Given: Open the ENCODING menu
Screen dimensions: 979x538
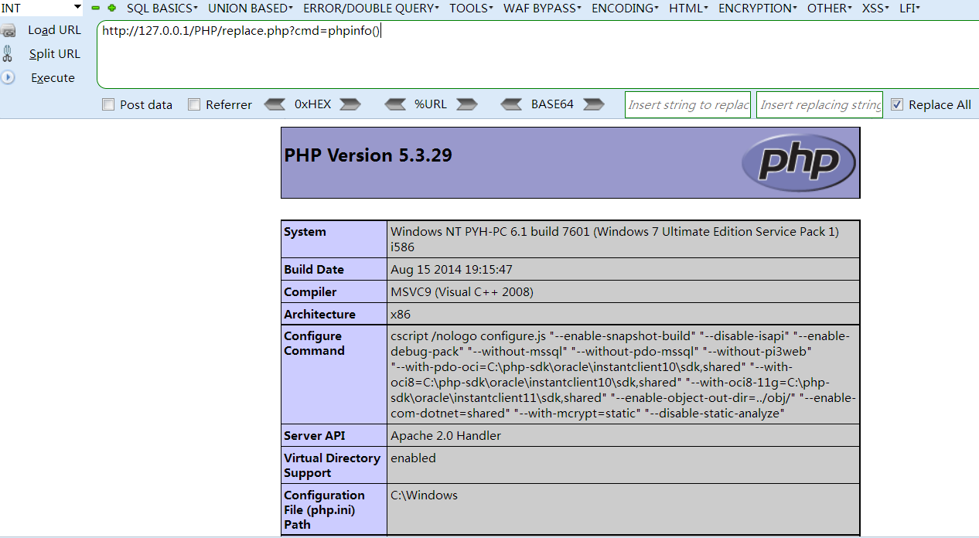Looking at the screenshot, I should pyautogui.click(x=626, y=8).
